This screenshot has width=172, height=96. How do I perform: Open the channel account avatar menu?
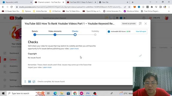(167, 18)
